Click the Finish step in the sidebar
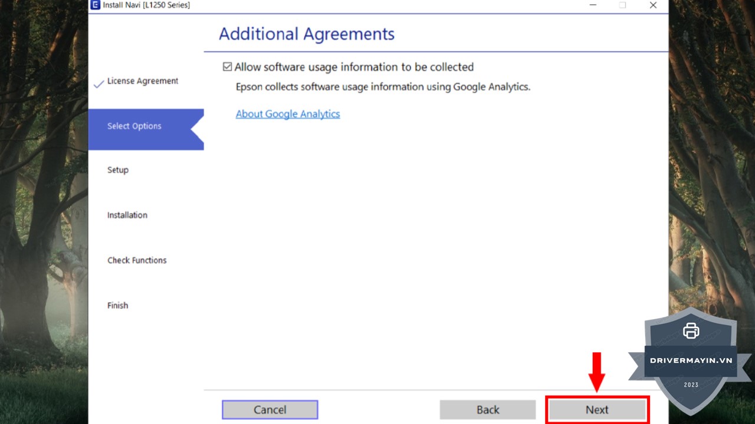Screen dimensions: 755x424 coord(117,305)
